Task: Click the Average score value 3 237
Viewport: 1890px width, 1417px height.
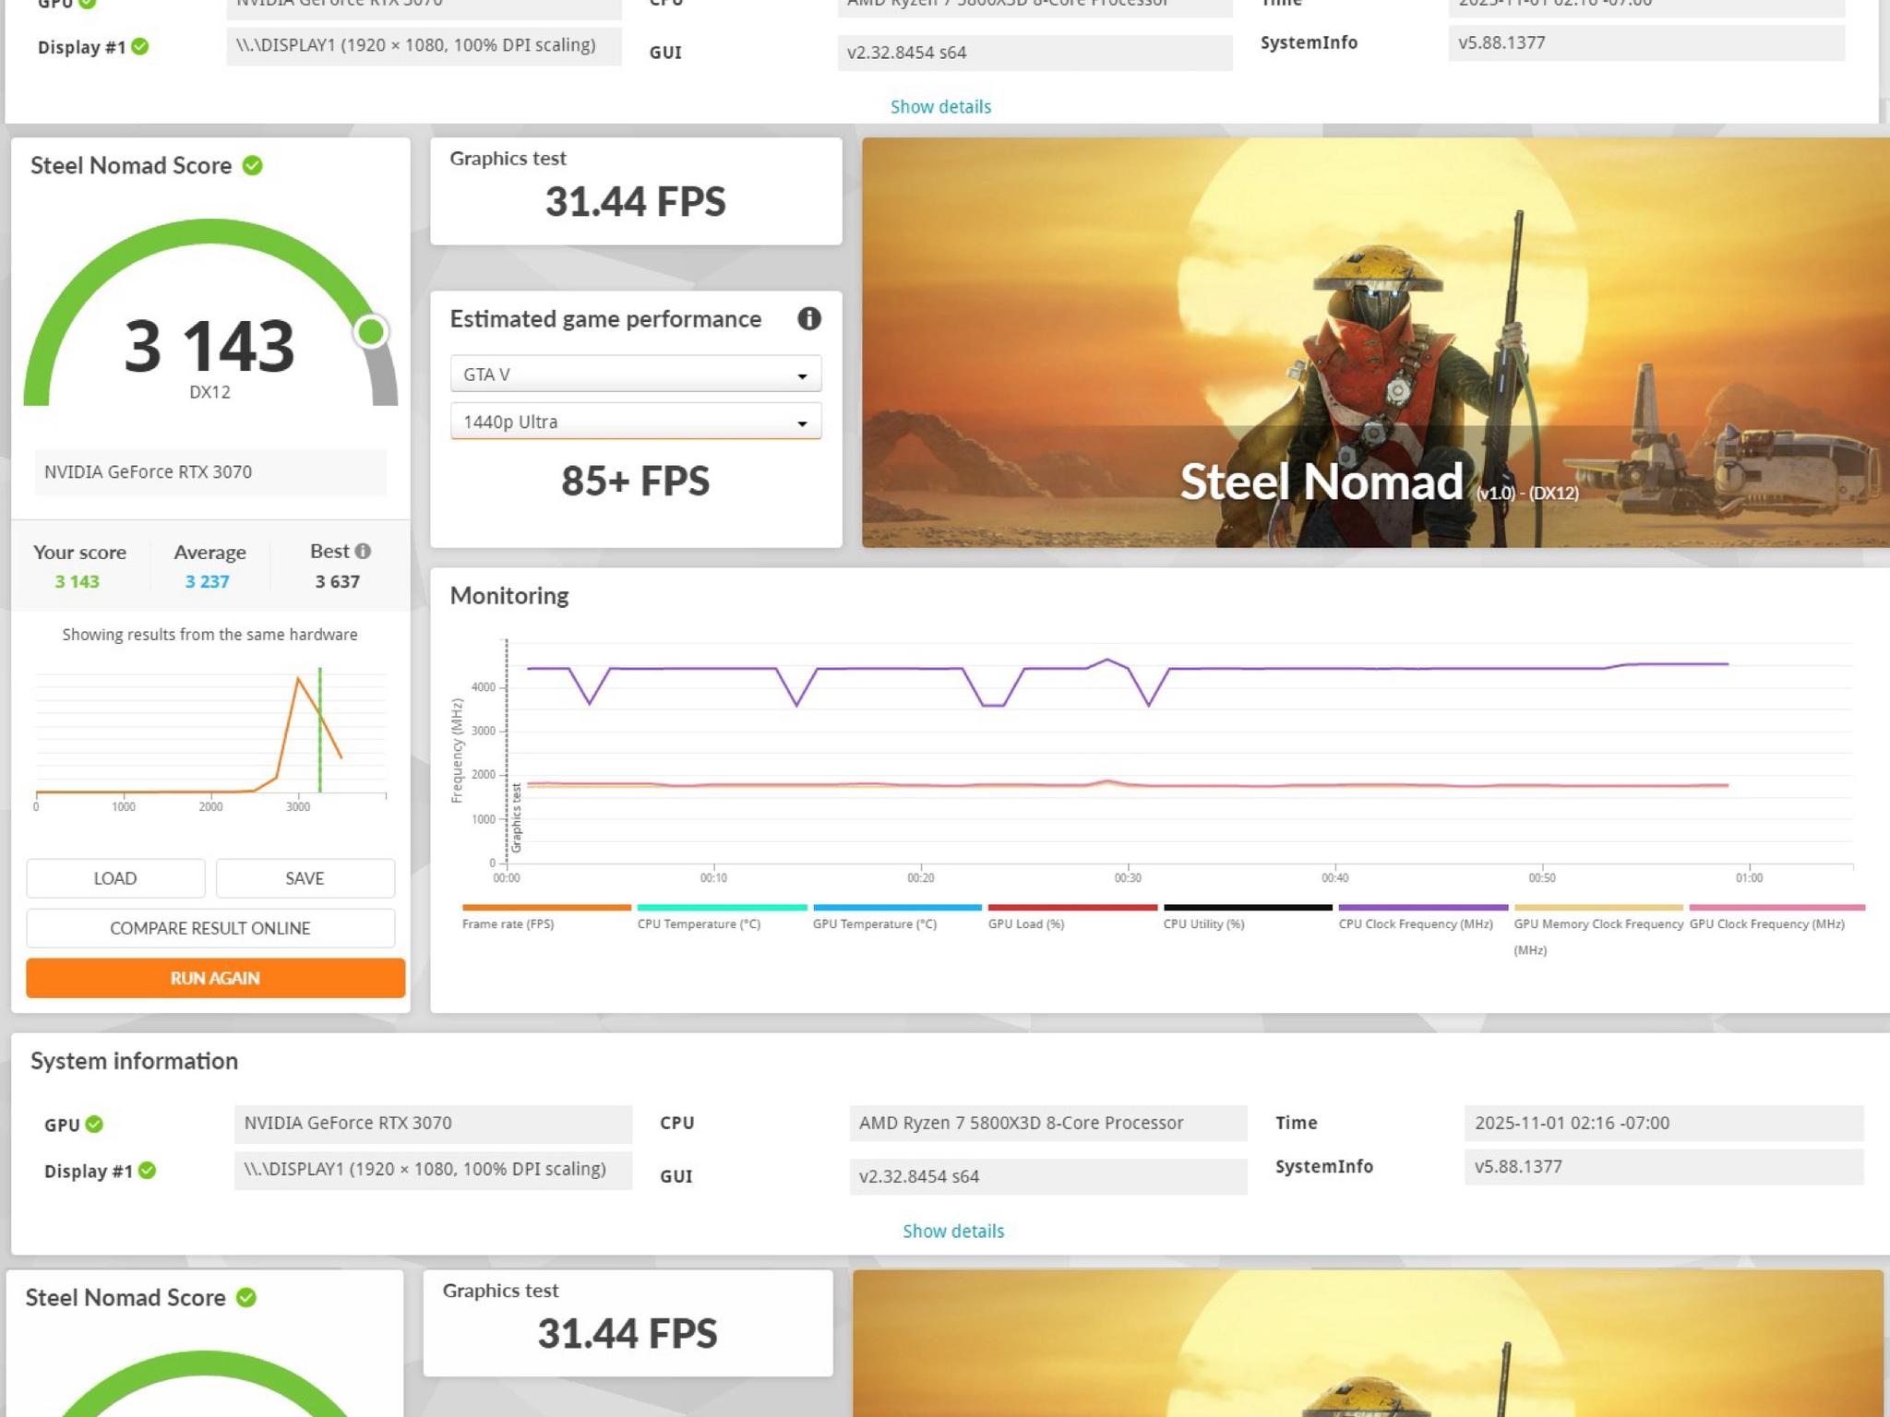Action: point(207,581)
